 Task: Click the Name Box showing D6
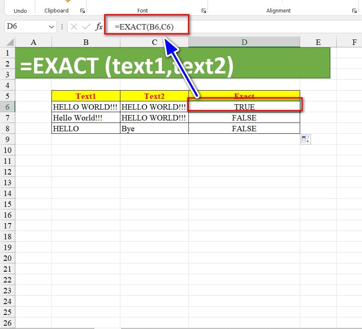coord(25,27)
